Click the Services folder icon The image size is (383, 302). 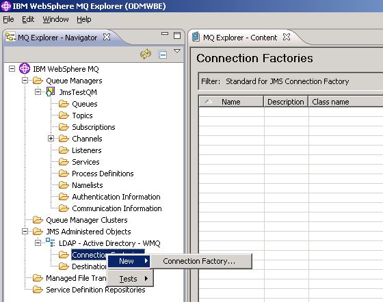[64, 162]
